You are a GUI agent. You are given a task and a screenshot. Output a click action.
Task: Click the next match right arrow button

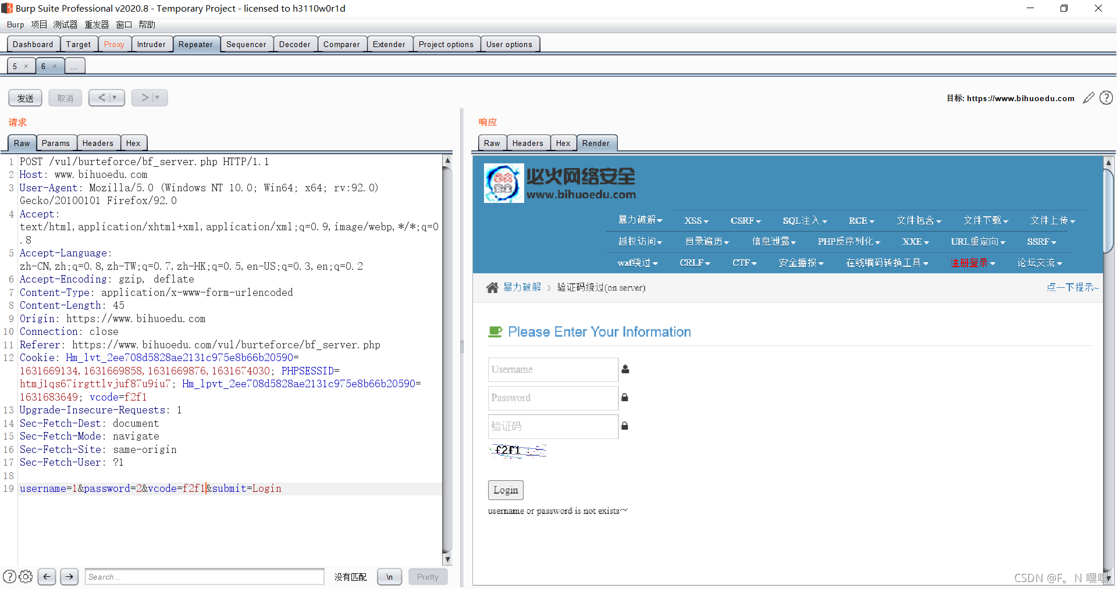coord(69,577)
